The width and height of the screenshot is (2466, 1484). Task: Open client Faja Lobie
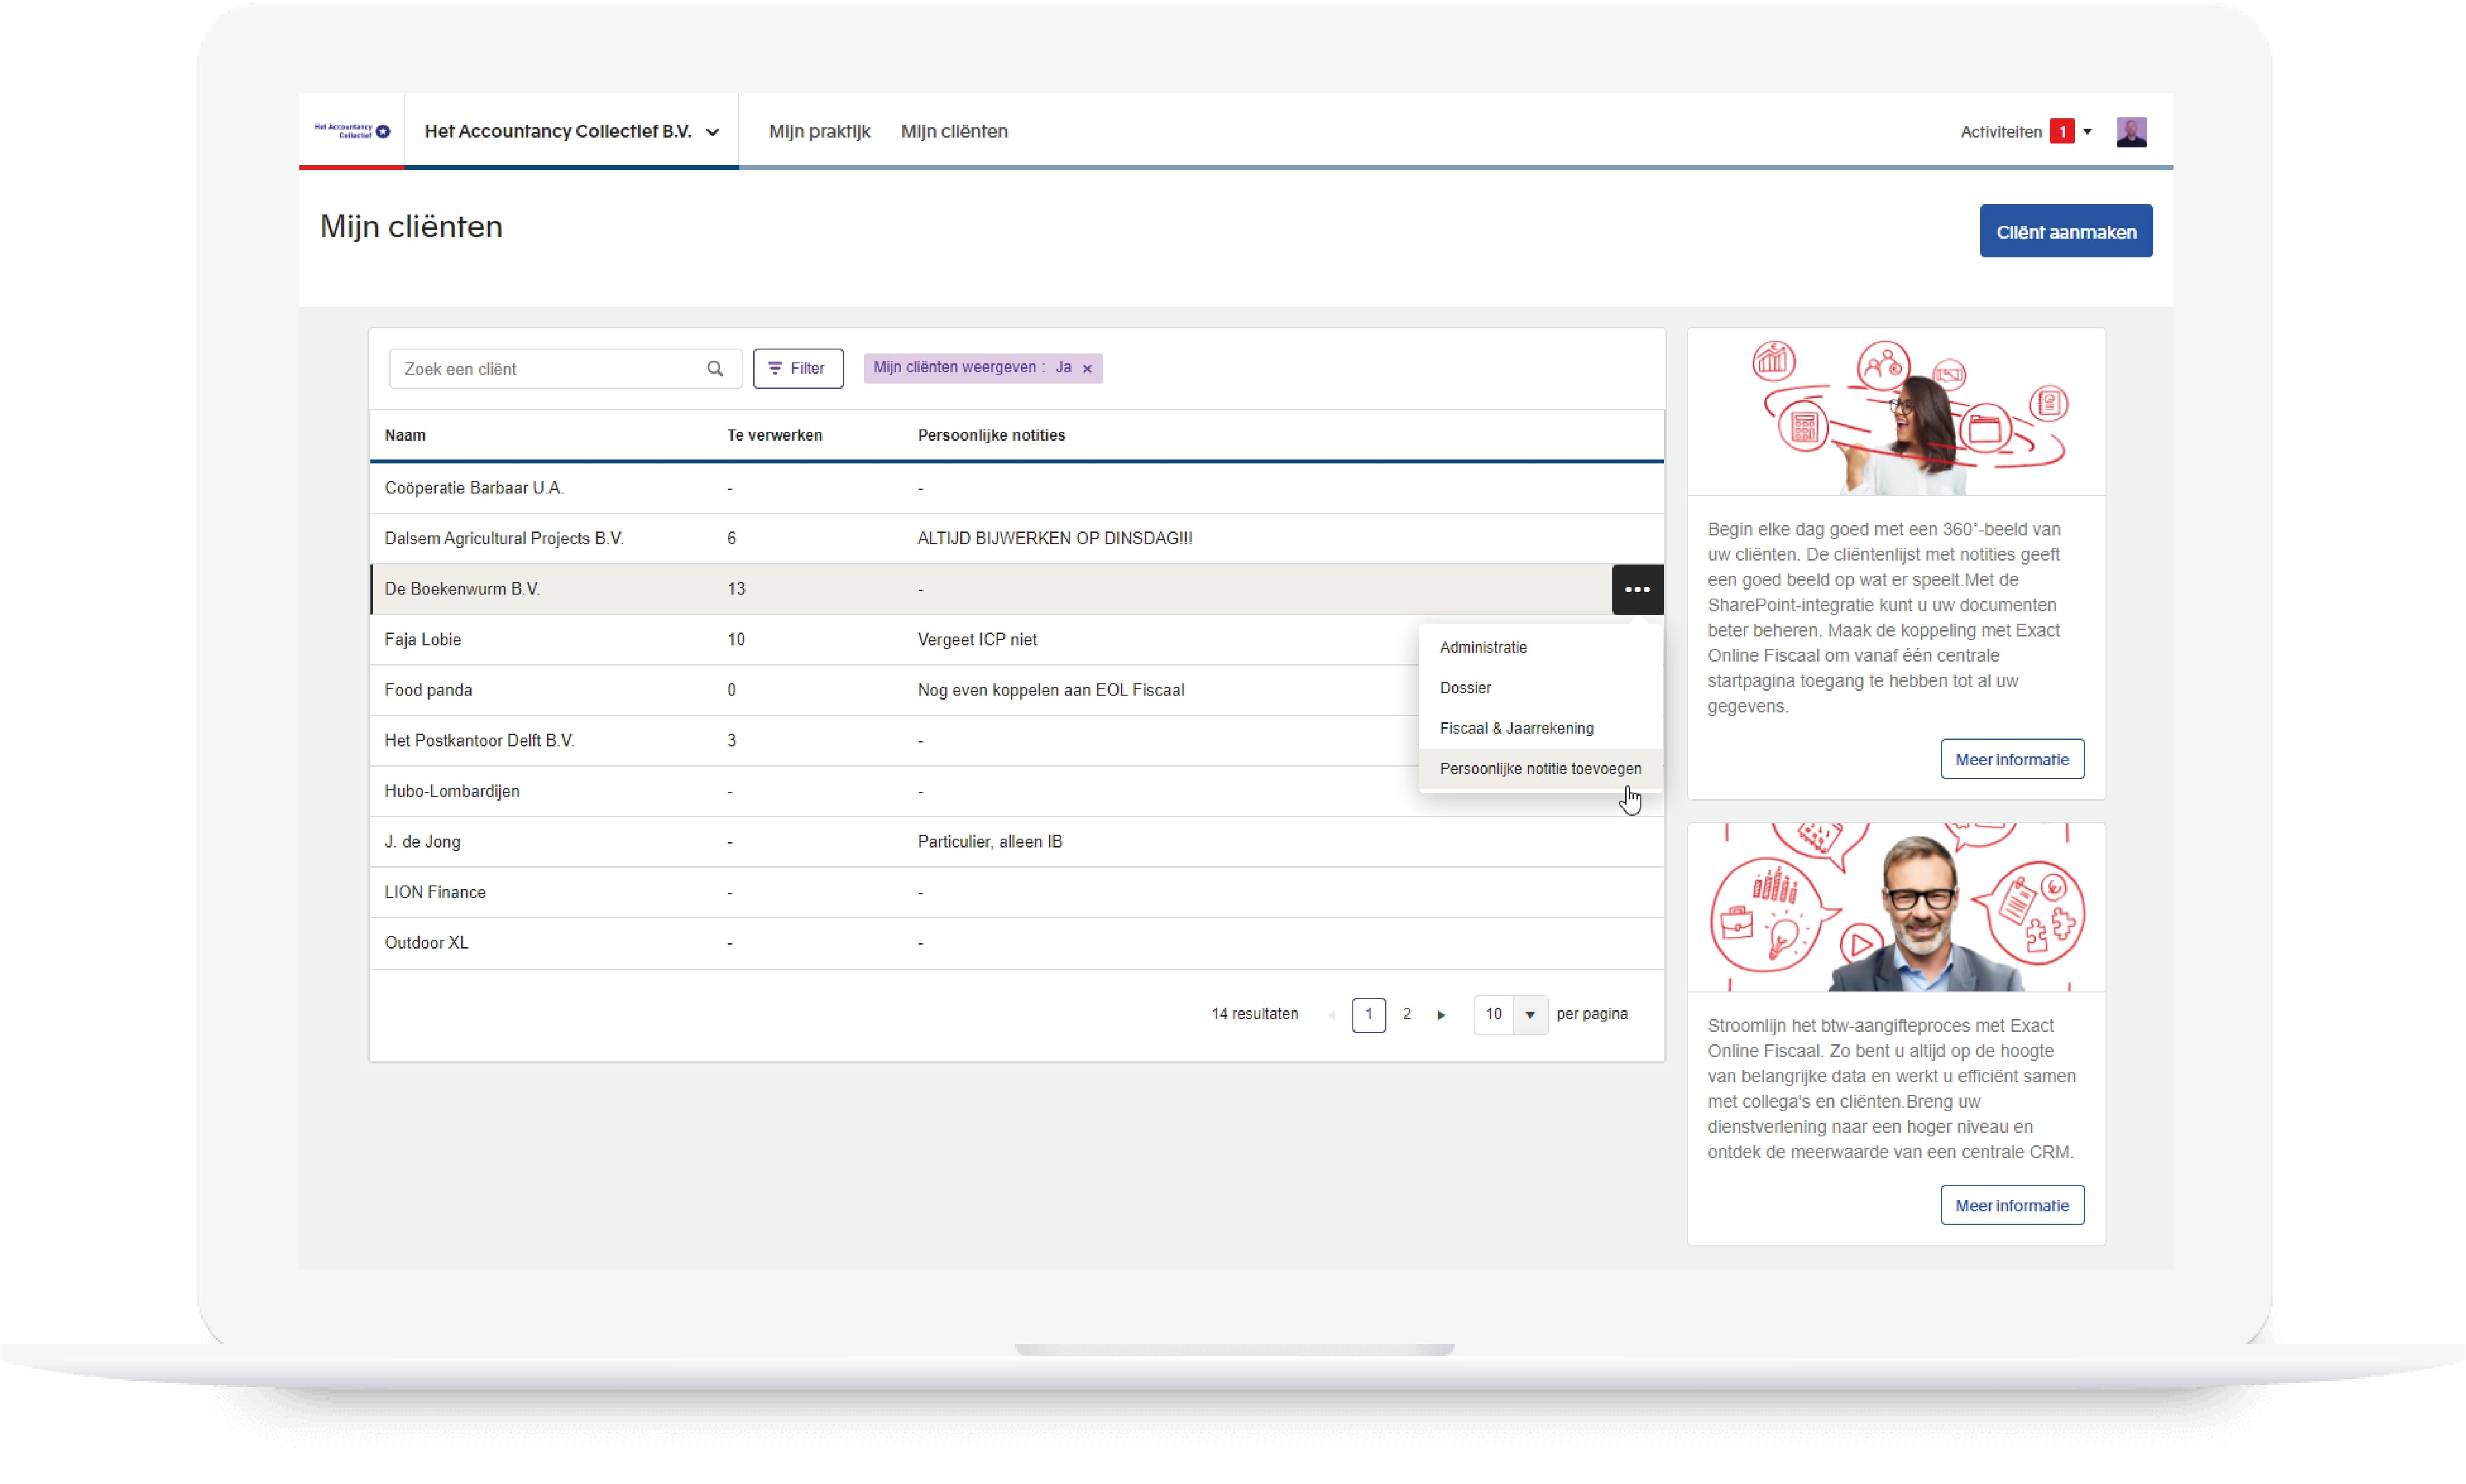coord(422,640)
